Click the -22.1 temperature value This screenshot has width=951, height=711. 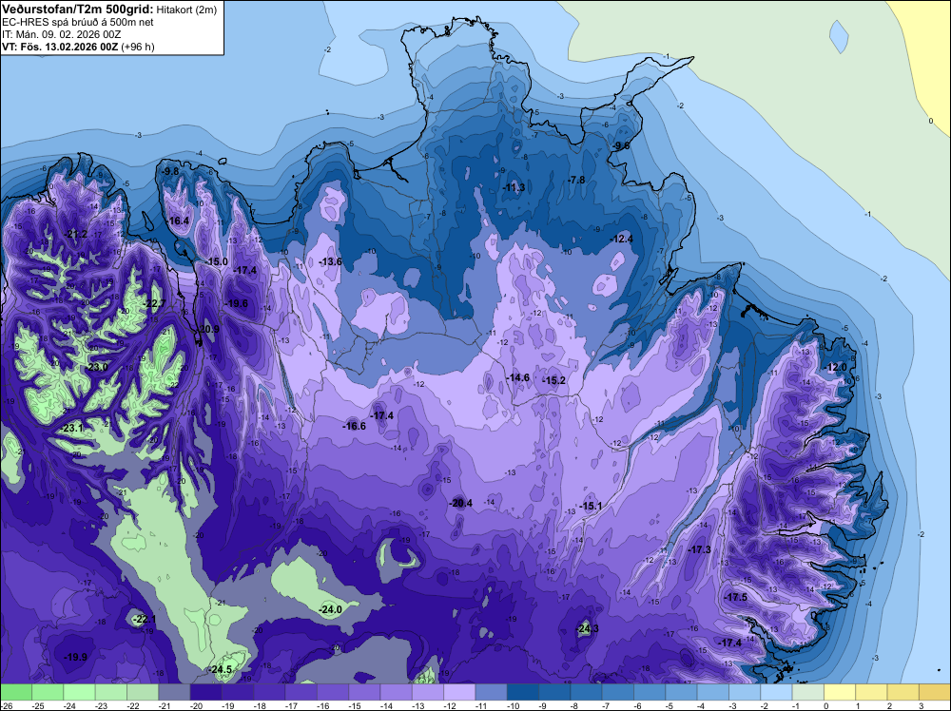click(145, 619)
